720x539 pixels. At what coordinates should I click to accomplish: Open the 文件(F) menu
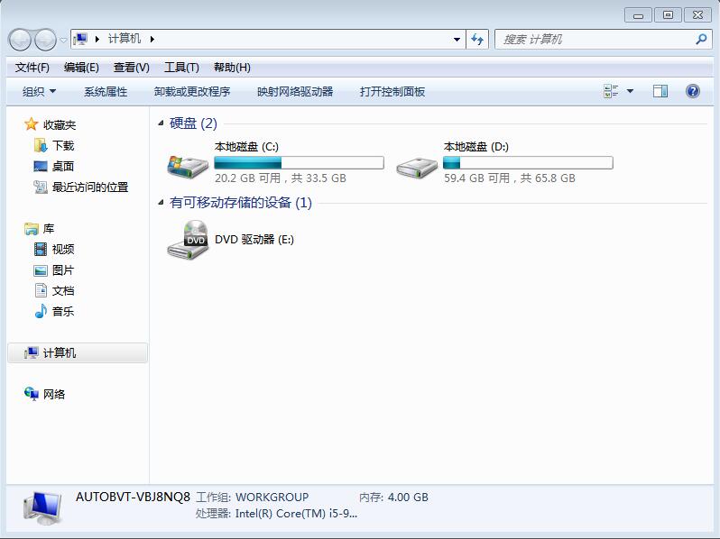pos(32,68)
